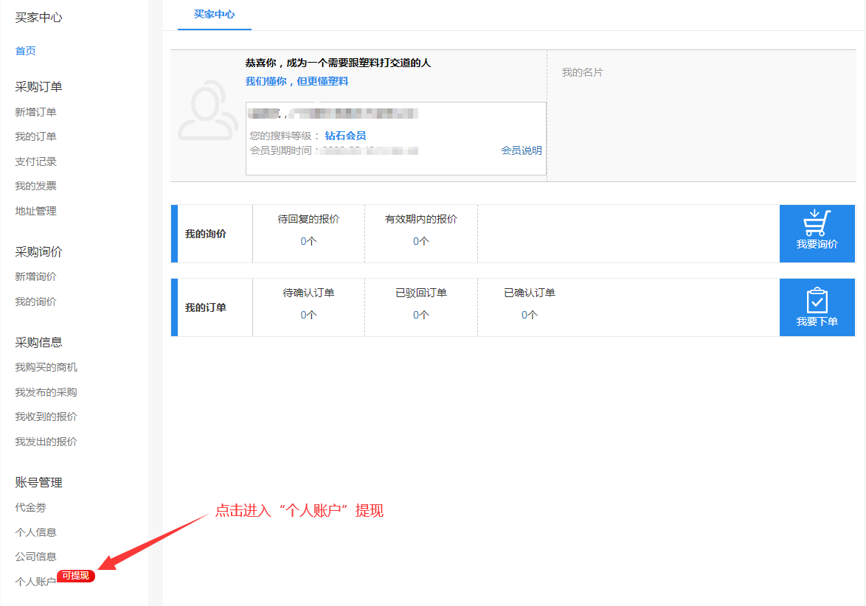Open 首页 in the sidebar
Image resolution: width=866 pixels, height=606 pixels.
point(24,50)
